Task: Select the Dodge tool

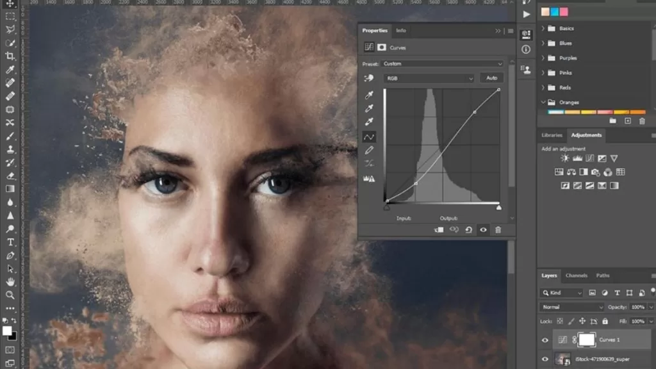Action: [x=10, y=229]
